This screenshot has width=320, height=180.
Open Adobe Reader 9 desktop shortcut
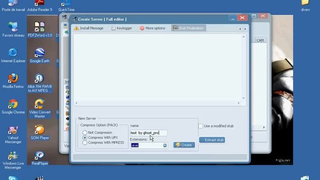click(39, 6)
